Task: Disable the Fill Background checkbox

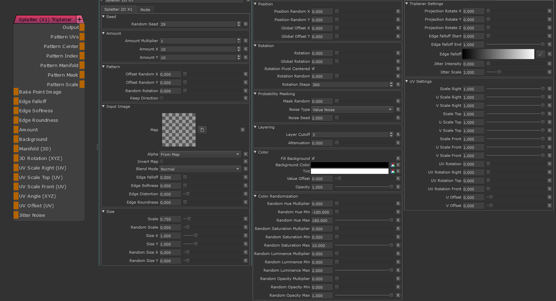Action: pos(313,159)
